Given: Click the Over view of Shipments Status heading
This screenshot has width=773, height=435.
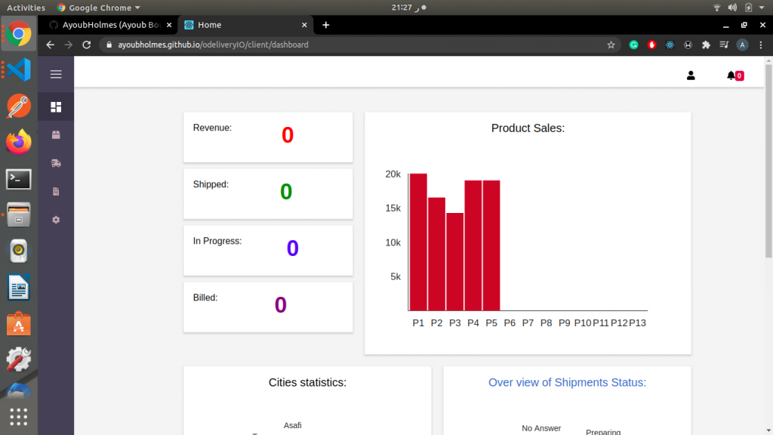Looking at the screenshot, I should (x=567, y=382).
